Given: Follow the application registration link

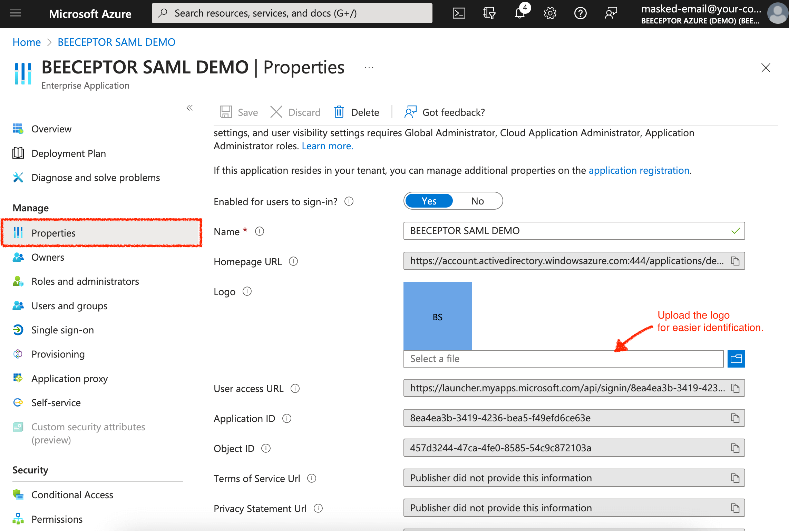Looking at the screenshot, I should pos(639,170).
